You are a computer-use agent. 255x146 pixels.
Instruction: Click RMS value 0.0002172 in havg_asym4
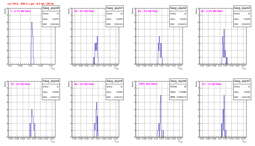coord(55,97)
